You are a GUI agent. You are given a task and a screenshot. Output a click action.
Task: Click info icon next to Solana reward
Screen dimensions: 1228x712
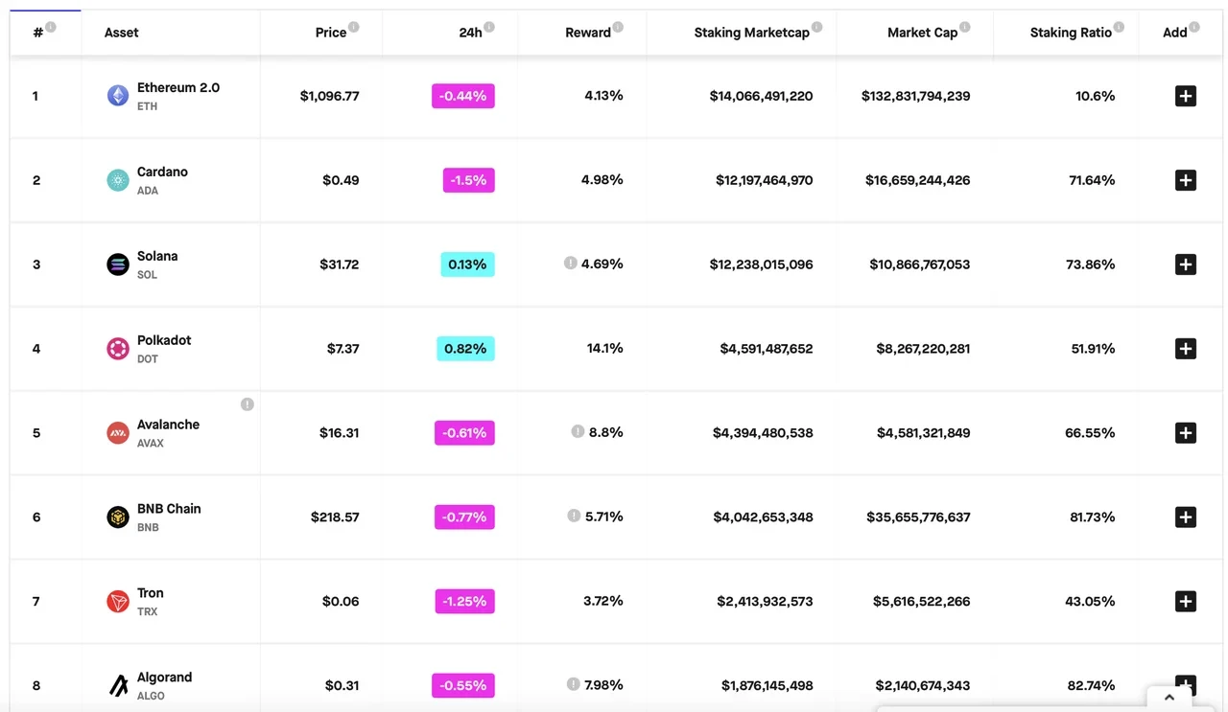click(571, 263)
